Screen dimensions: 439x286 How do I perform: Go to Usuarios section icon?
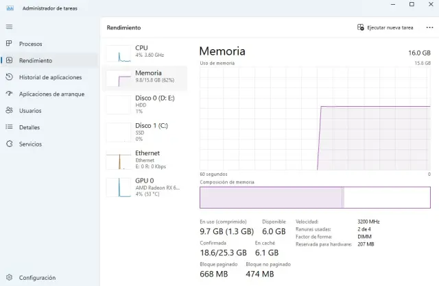coord(9,110)
